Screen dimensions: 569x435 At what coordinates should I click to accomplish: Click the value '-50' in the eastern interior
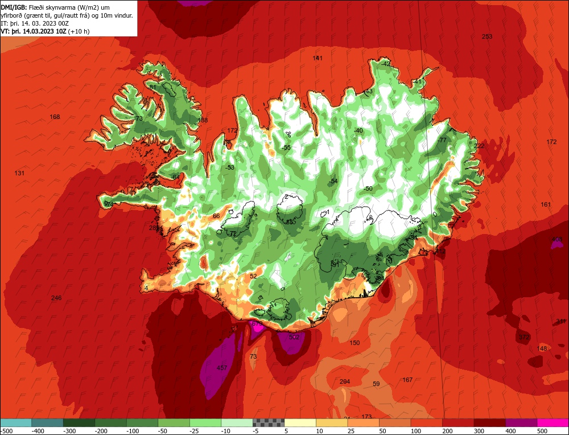click(368, 188)
